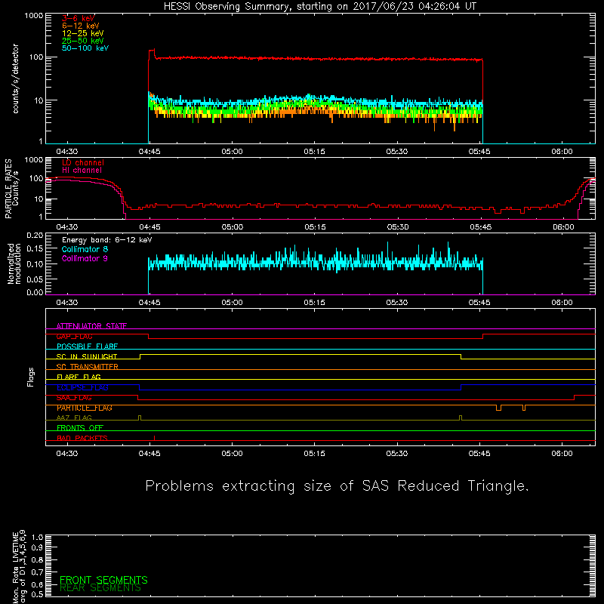The image size is (604, 604).
Task: Click the counts/s/detector axis title
Action: tap(15, 79)
